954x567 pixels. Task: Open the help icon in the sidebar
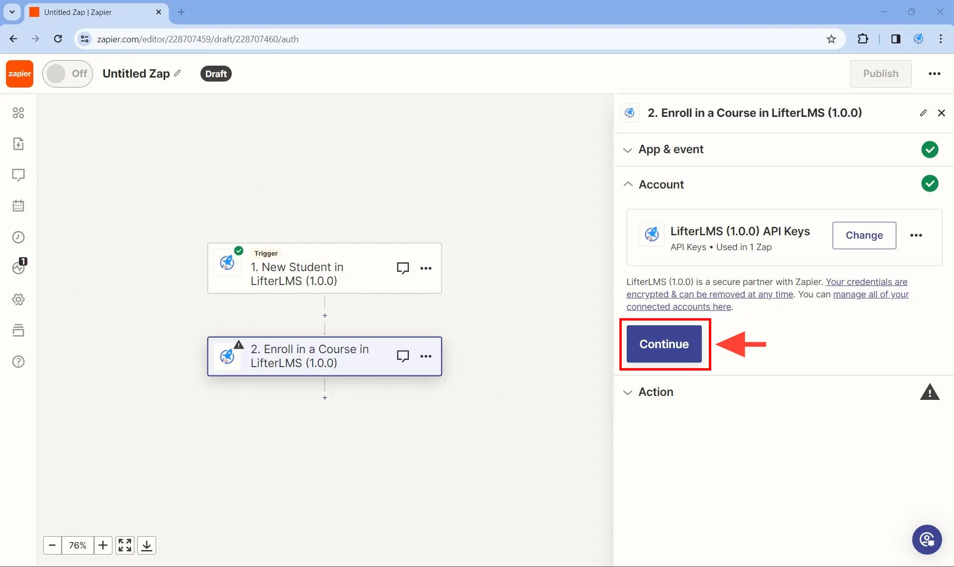coord(18,362)
